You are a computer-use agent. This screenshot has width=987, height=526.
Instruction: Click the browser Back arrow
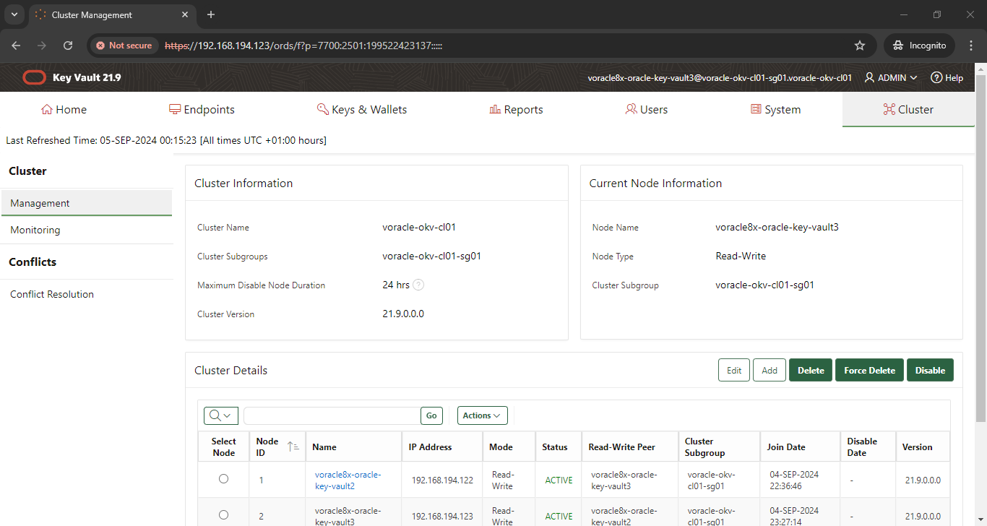coord(17,46)
